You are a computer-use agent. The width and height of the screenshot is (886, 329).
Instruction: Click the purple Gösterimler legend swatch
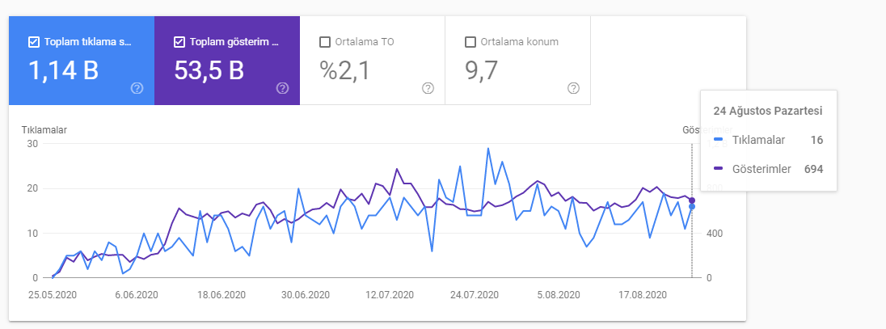point(719,168)
